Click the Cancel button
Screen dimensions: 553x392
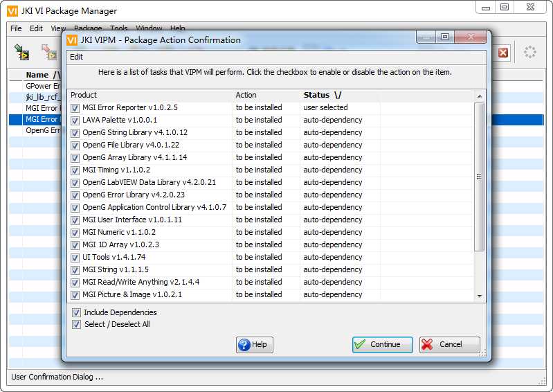point(450,344)
